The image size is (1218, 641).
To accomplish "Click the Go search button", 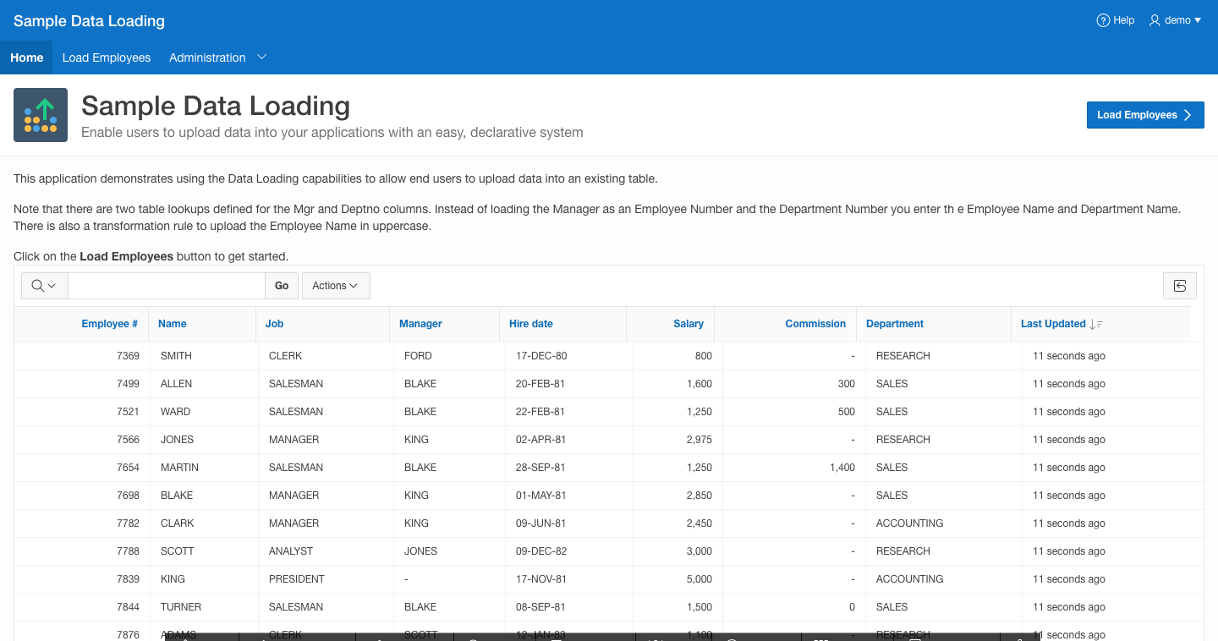I will pos(282,286).
